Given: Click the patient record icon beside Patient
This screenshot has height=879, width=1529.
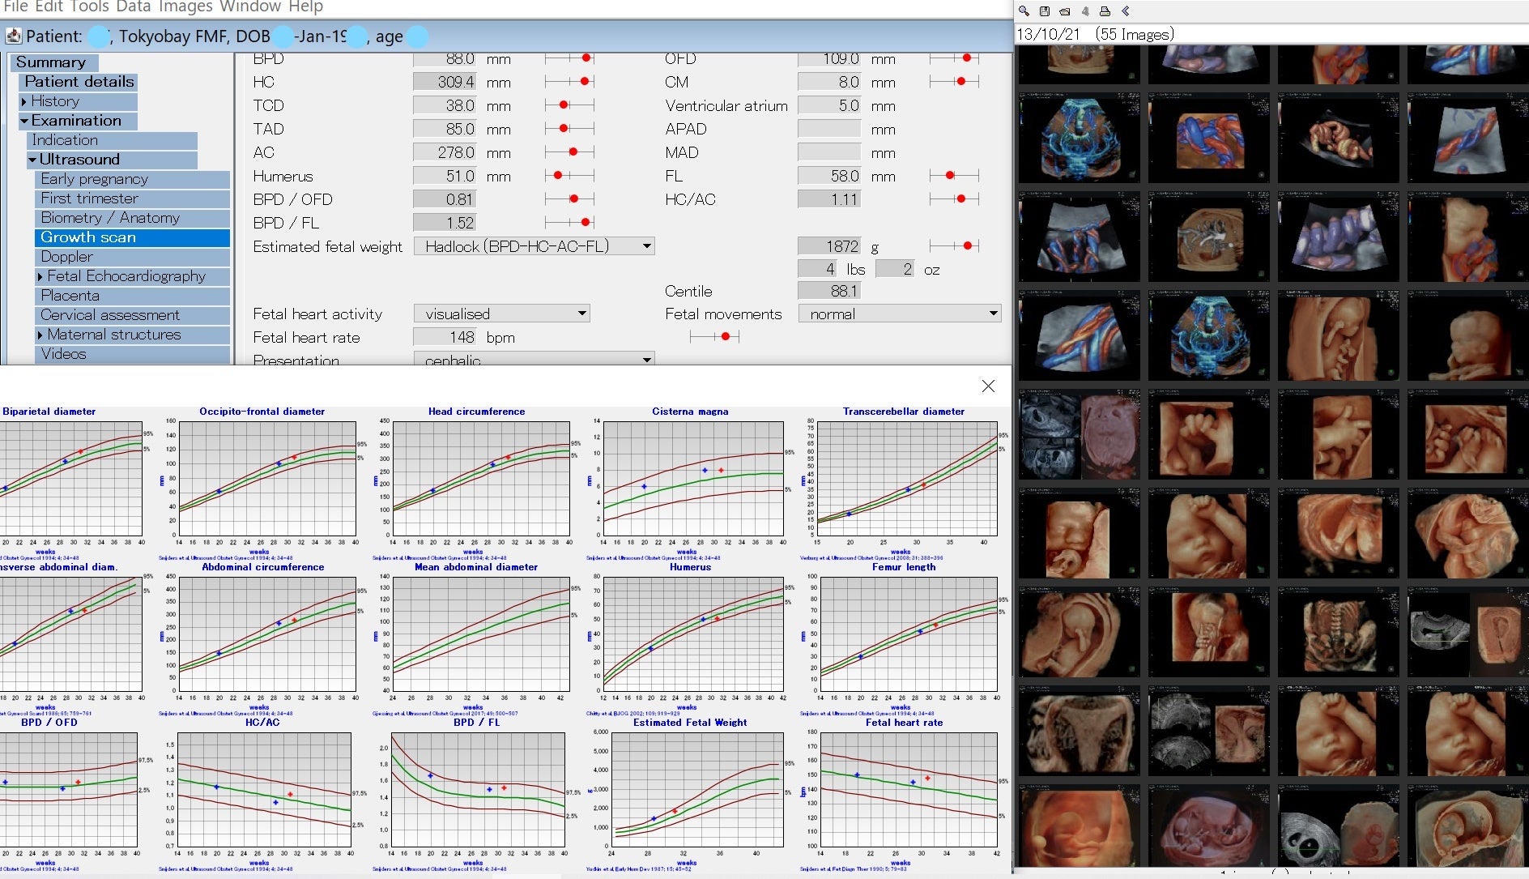Looking at the screenshot, I should click(x=14, y=36).
